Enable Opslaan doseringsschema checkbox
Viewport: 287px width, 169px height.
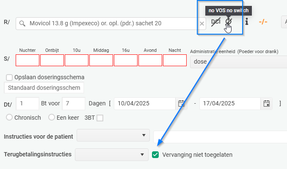9,77
